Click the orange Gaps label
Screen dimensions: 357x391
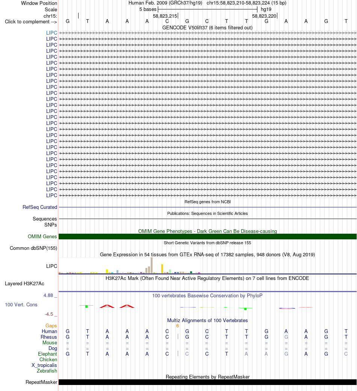(x=51, y=326)
